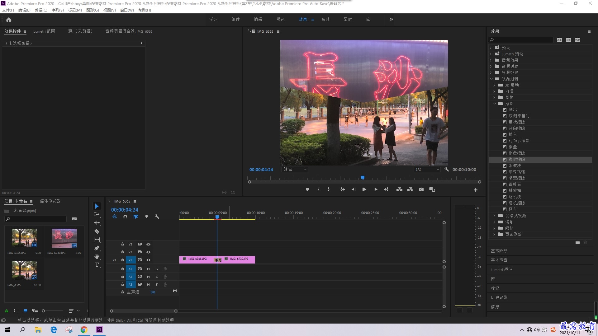This screenshot has width=598, height=336.
Task: Select the Pen tool
Action: 97,248
